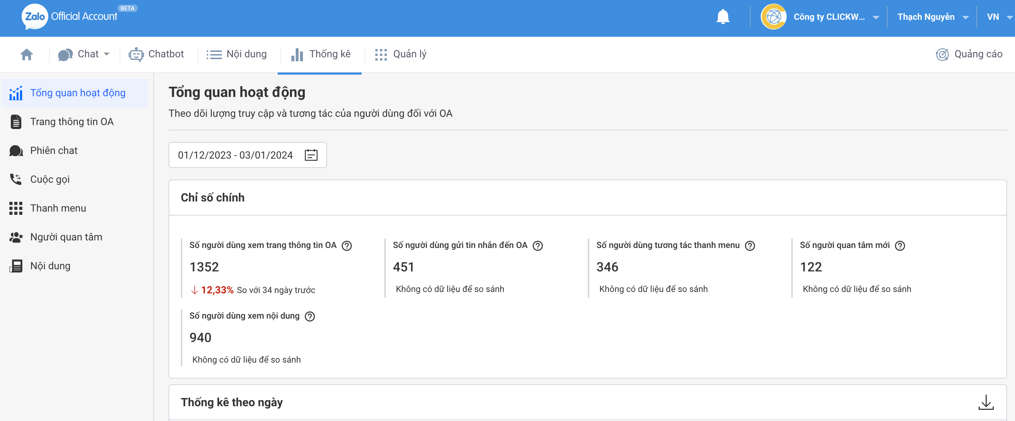Click date range field 01/12/2023 - 03/01/2024

(x=247, y=155)
